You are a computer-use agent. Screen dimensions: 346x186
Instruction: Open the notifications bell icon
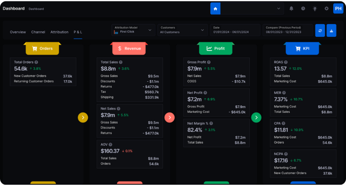291,8
